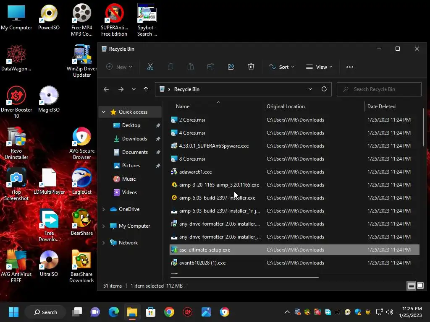
Task: Click the horizontal scrollbar of file list
Action: point(244,278)
